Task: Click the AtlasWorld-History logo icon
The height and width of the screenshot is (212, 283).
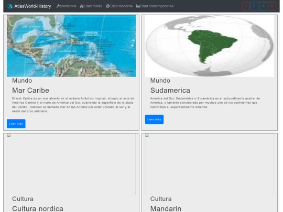Action: point(10,6)
